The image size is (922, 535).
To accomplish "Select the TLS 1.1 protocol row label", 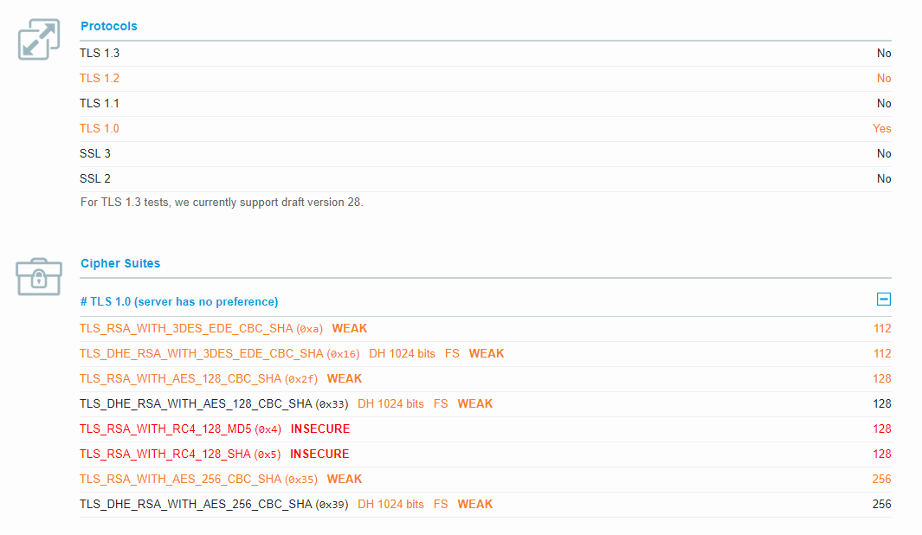I will pos(100,104).
